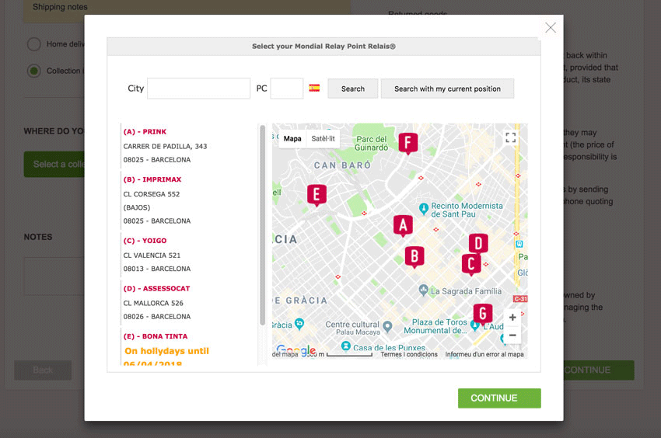This screenshot has width=661, height=438.
Task: Click 08026 - BARCELONA postal line
Action: pyautogui.click(x=157, y=317)
